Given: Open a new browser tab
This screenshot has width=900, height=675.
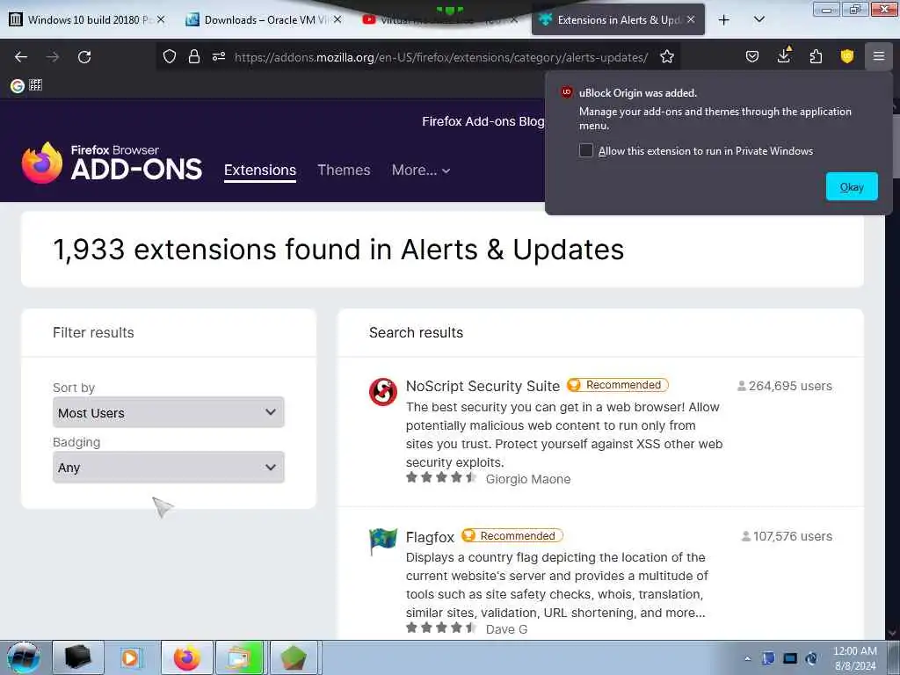Looking at the screenshot, I should [x=724, y=20].
